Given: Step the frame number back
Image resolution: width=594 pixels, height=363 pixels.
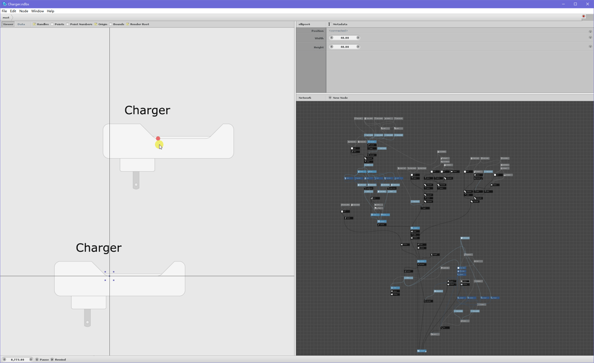Looking at the screenshot, I should 5,359.
